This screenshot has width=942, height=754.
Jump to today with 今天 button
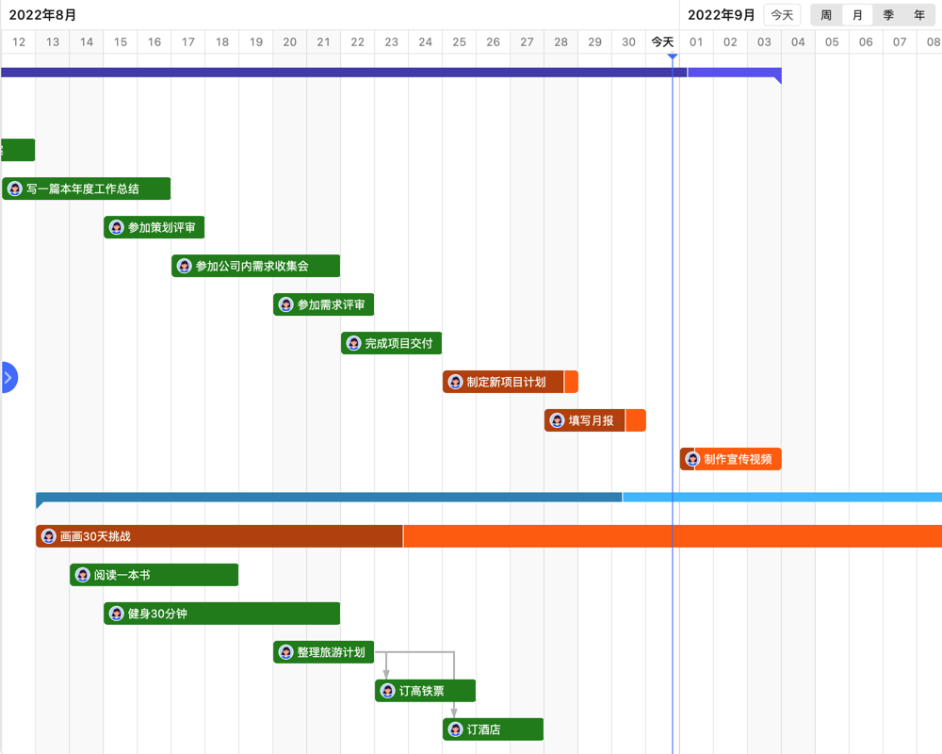(782, 15)
